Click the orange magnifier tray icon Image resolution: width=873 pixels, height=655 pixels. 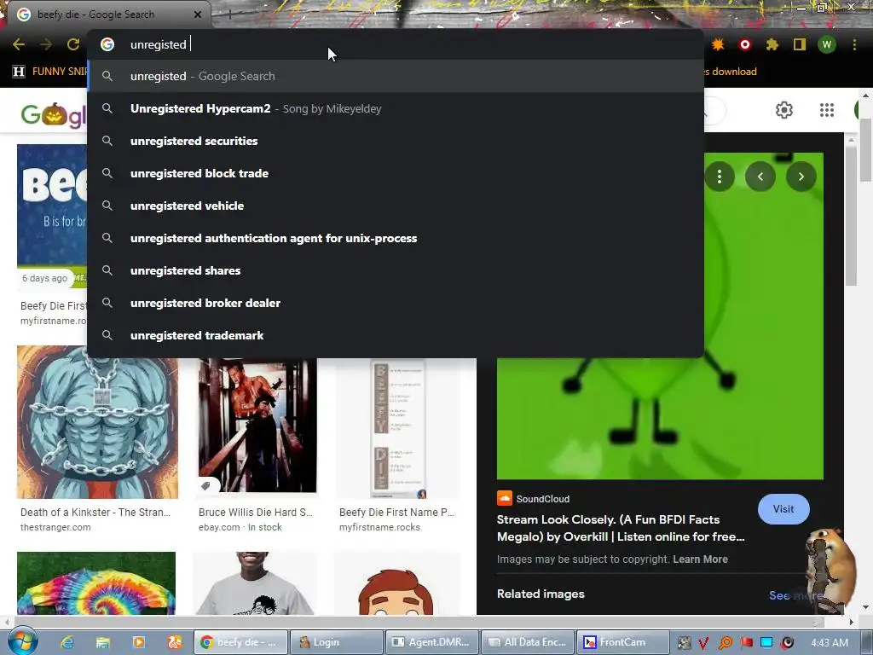point(726,643)
